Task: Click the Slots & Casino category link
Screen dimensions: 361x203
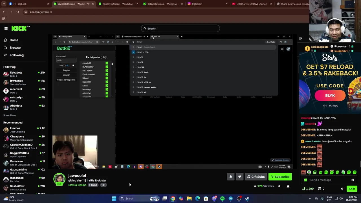Action: point(77,185)
